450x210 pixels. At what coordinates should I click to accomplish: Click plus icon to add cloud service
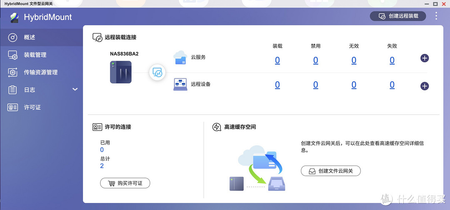424,58
